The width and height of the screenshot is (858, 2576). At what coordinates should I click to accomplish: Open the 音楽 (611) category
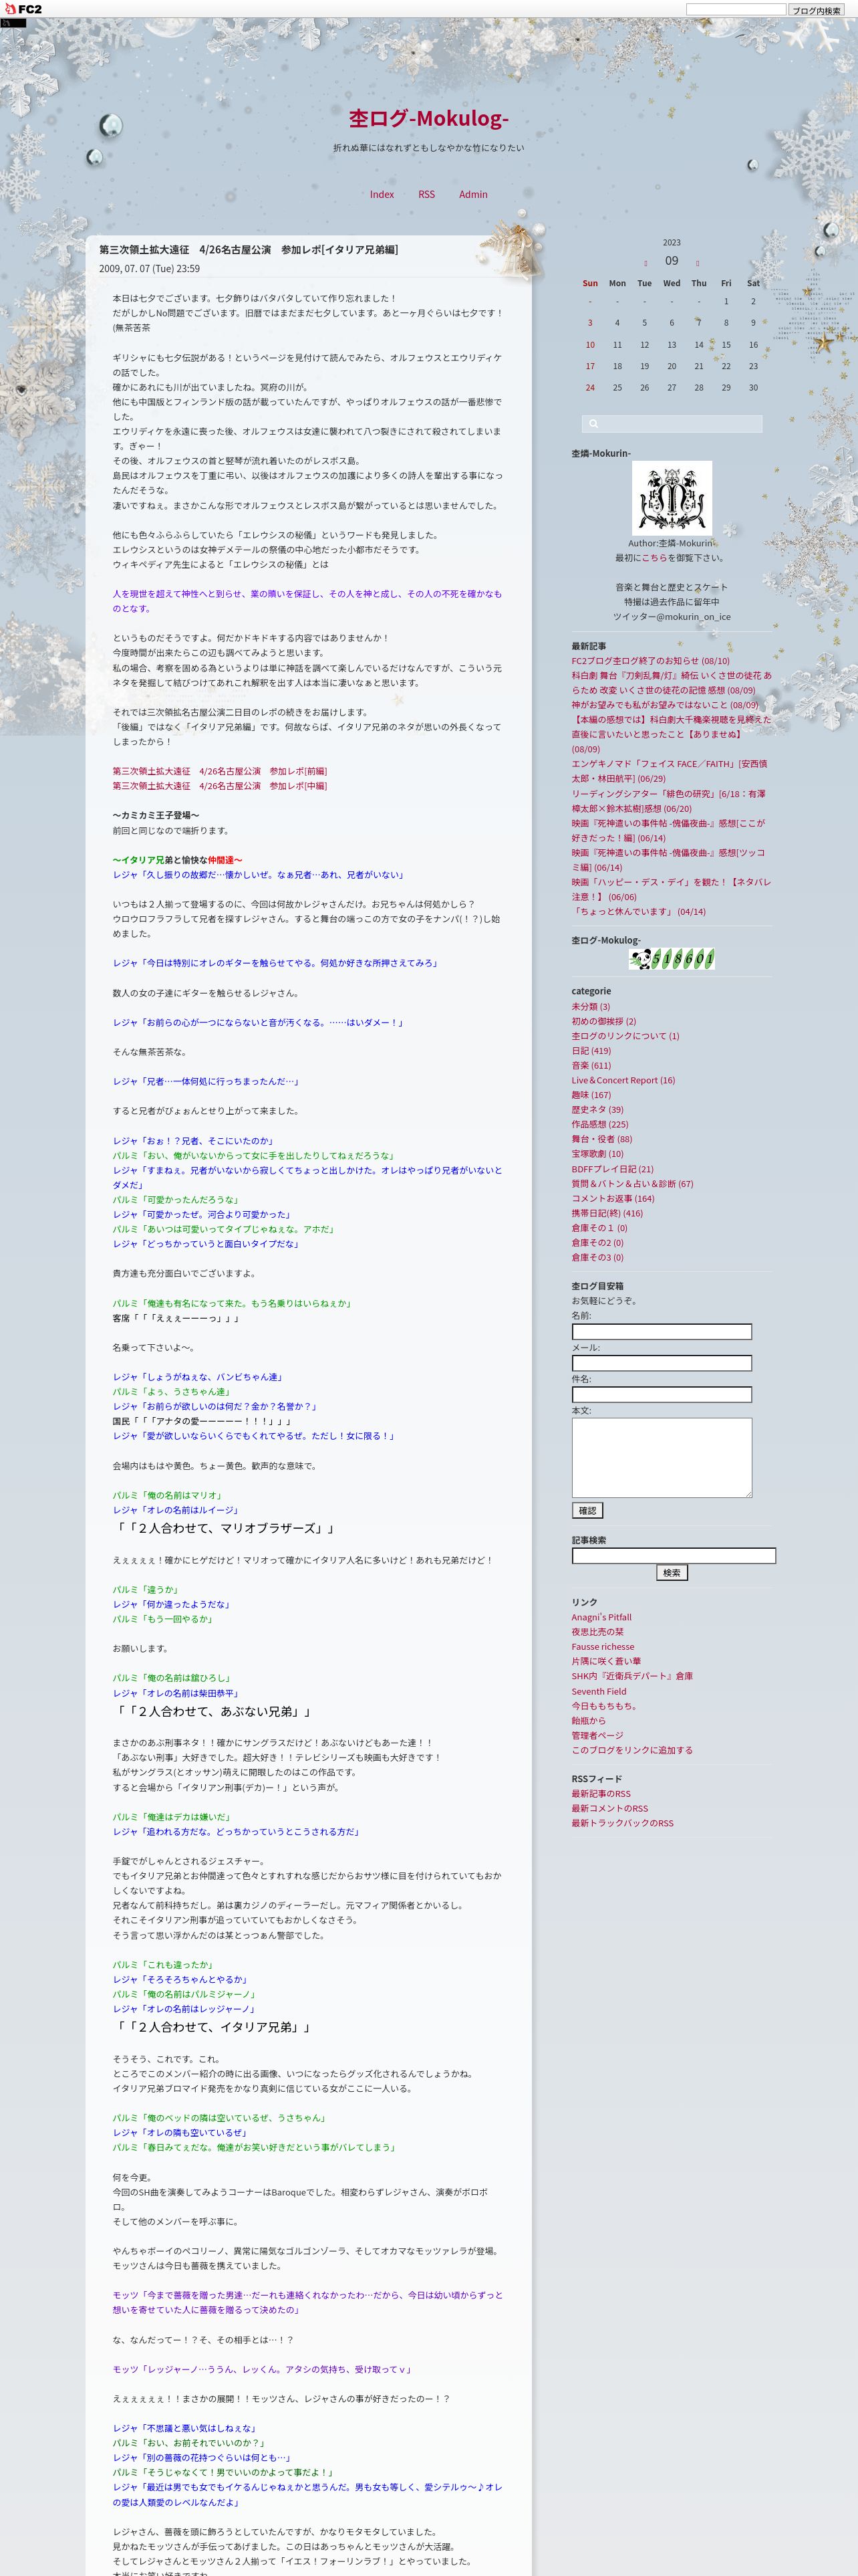click(x=591, y=1065)
